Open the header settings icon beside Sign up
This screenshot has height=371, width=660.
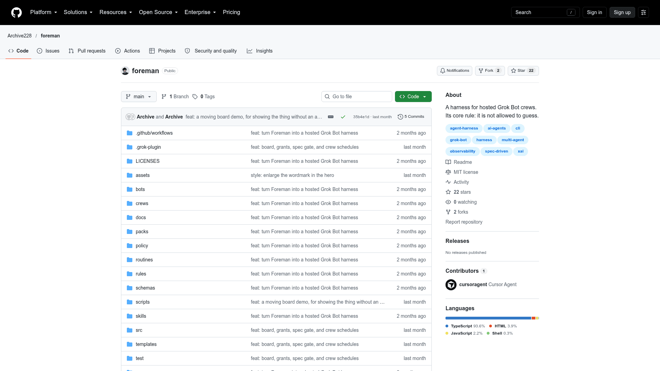[643, 12]
